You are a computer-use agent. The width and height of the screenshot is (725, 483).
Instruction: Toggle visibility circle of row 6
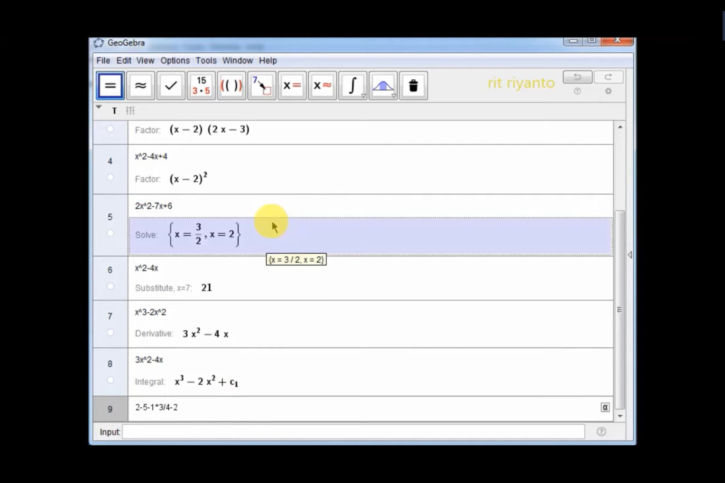click(110, 286)
